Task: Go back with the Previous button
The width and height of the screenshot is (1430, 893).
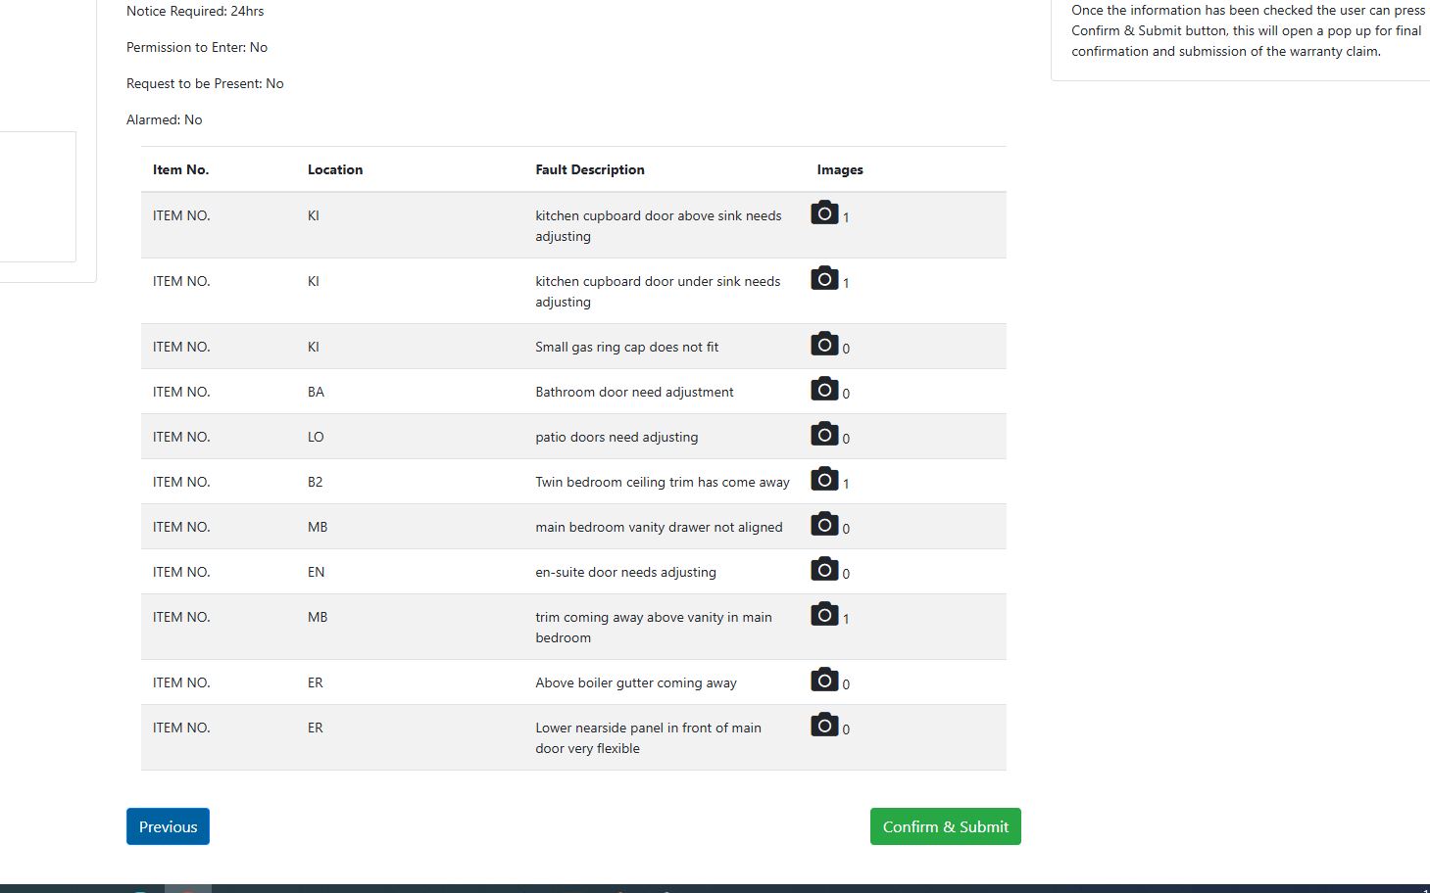Action: [168, 826]
